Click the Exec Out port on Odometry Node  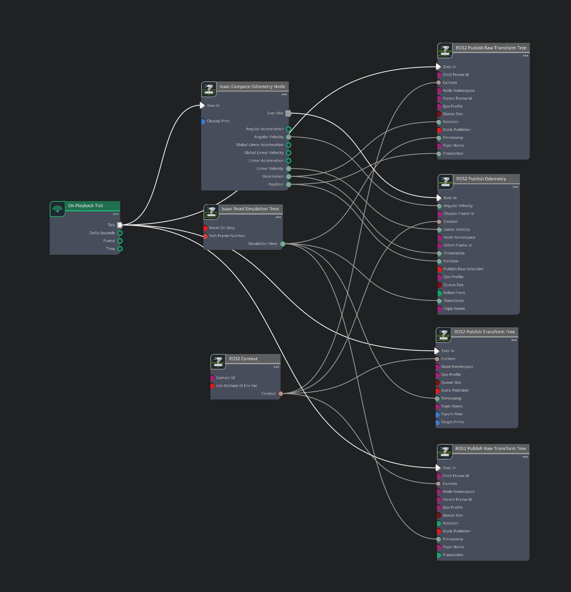288,113
